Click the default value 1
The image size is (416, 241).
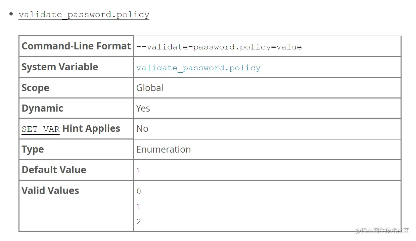click(x=139, y=171)
